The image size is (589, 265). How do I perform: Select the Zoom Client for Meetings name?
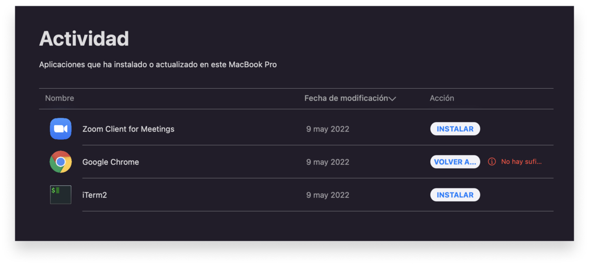tap(128, 129)
